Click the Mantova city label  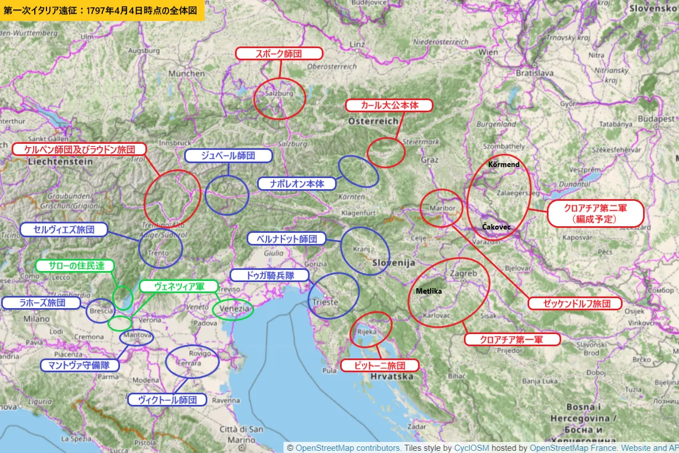(x=137, y=335)
